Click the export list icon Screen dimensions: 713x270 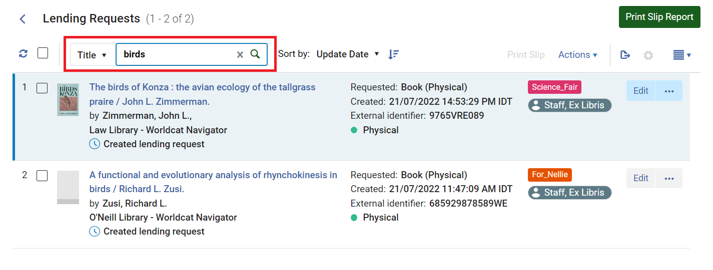pos(625,55)
